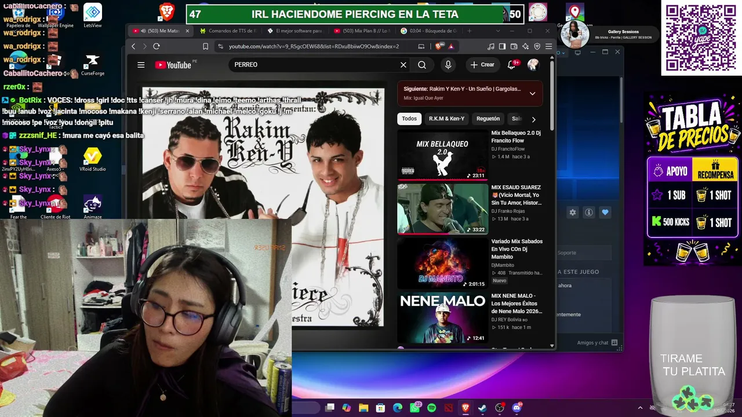This screenshot has width=742, height=417.
Task: Open the Brave desktop shortcut icon
Action: click(x=167, y=10)
